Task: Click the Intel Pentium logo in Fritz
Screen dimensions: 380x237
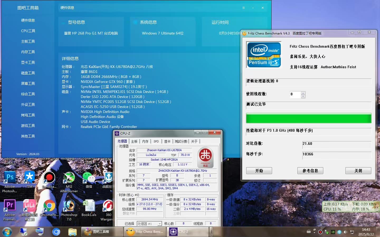Action: [264, 55]
